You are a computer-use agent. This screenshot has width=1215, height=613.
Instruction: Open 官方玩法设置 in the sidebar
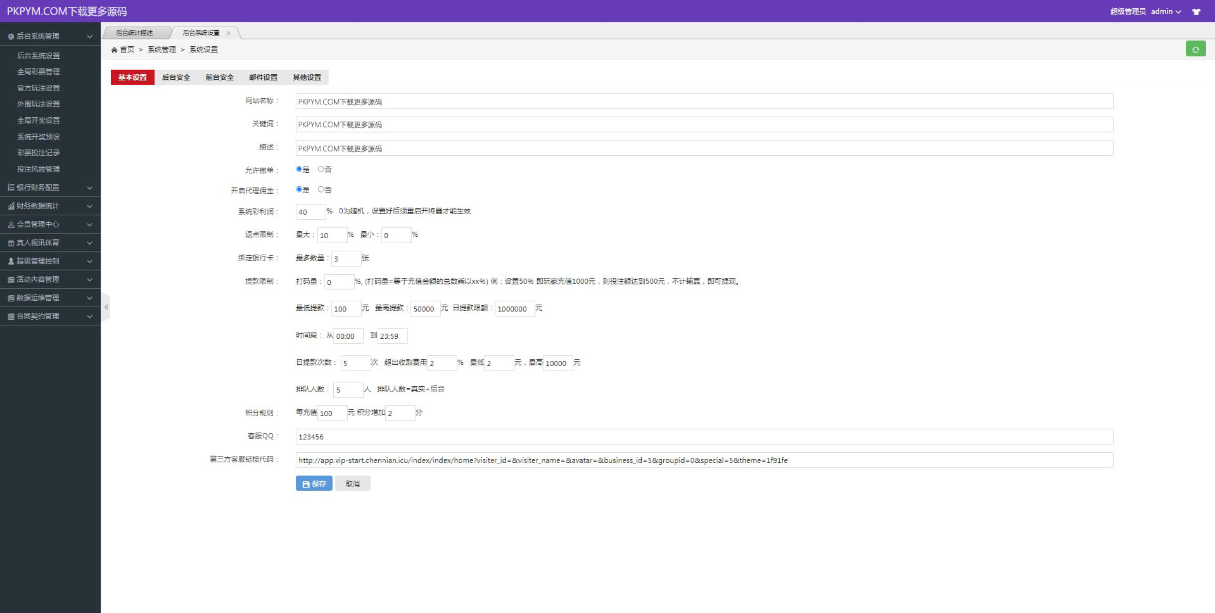[39, 88]
